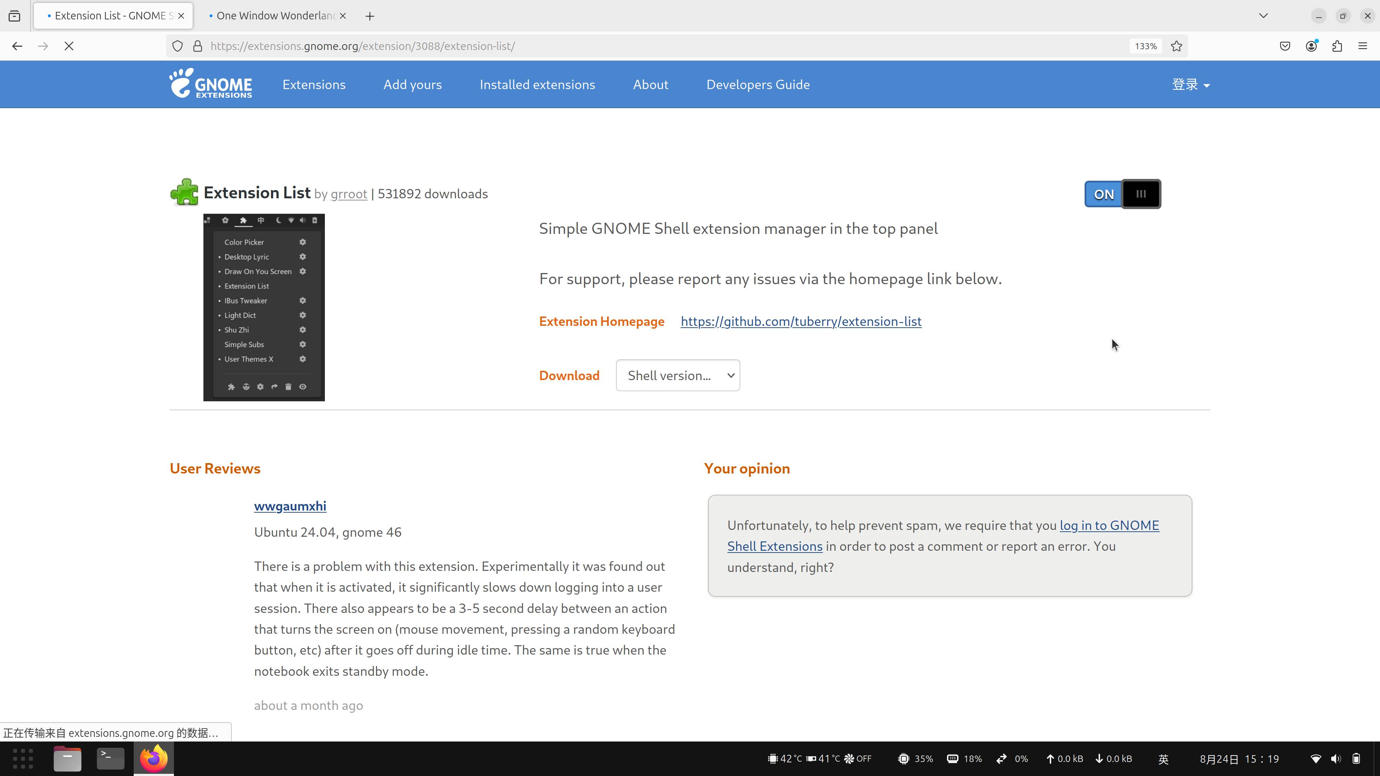Click the 531892 downloads text
The width and height of the screenshot is (1380, 776).
[x=433, y=194]
